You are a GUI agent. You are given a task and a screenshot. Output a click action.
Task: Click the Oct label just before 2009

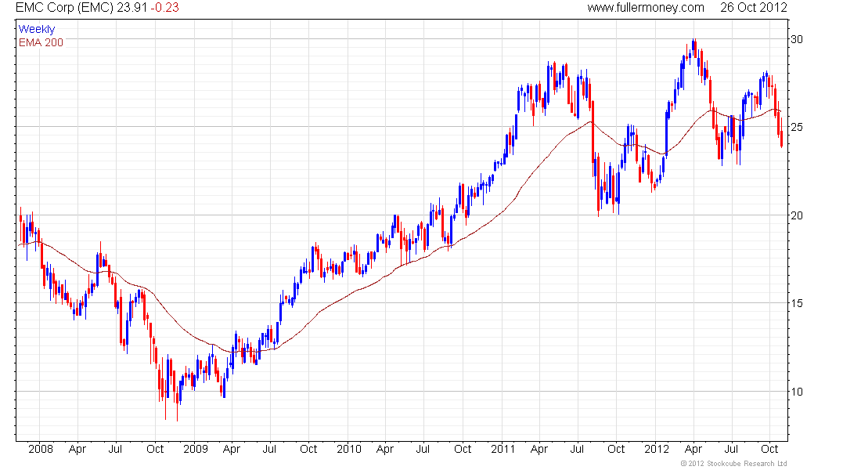[x=155, y=449]
